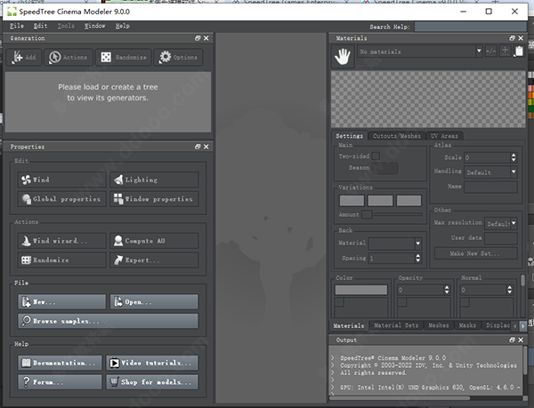Image resolution: width=534 pixels, height=408 pixels.
Task: Click the +/- button in Materials toolbar
Action: [x=490, y=52]
